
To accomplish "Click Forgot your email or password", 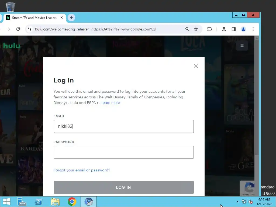I will click(82, 170).
